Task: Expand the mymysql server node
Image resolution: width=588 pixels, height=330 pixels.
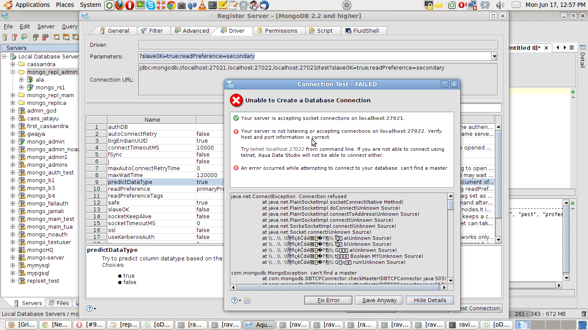Action: pyautogui.click(x=13, y=266)
